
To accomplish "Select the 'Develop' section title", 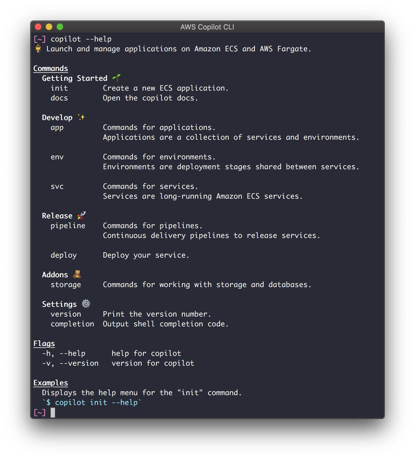I will (57, 118).
